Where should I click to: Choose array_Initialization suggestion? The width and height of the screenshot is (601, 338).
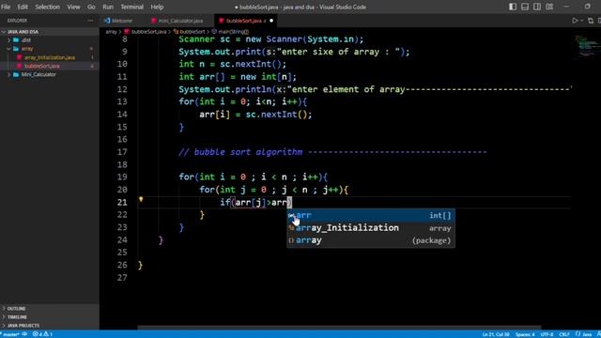click(371, 228)
